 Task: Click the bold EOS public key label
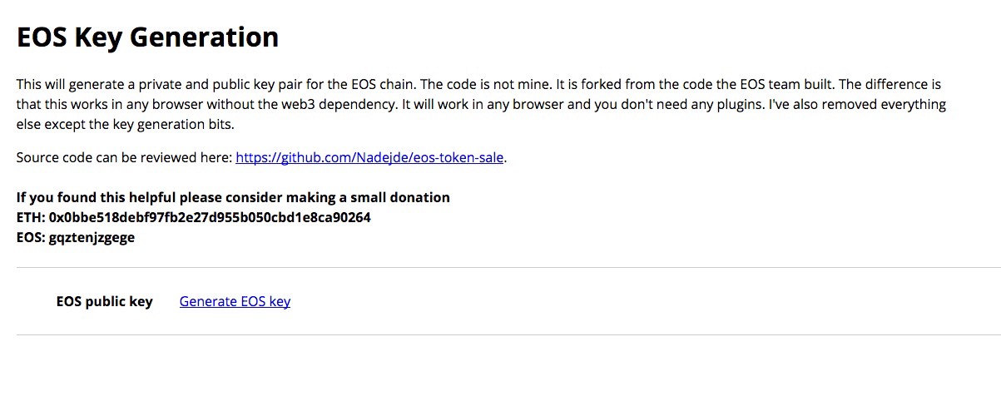(104, 301)
